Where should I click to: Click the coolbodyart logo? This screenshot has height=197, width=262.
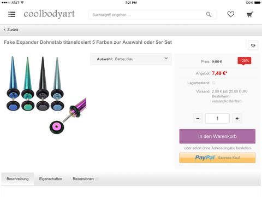(49, 14)
